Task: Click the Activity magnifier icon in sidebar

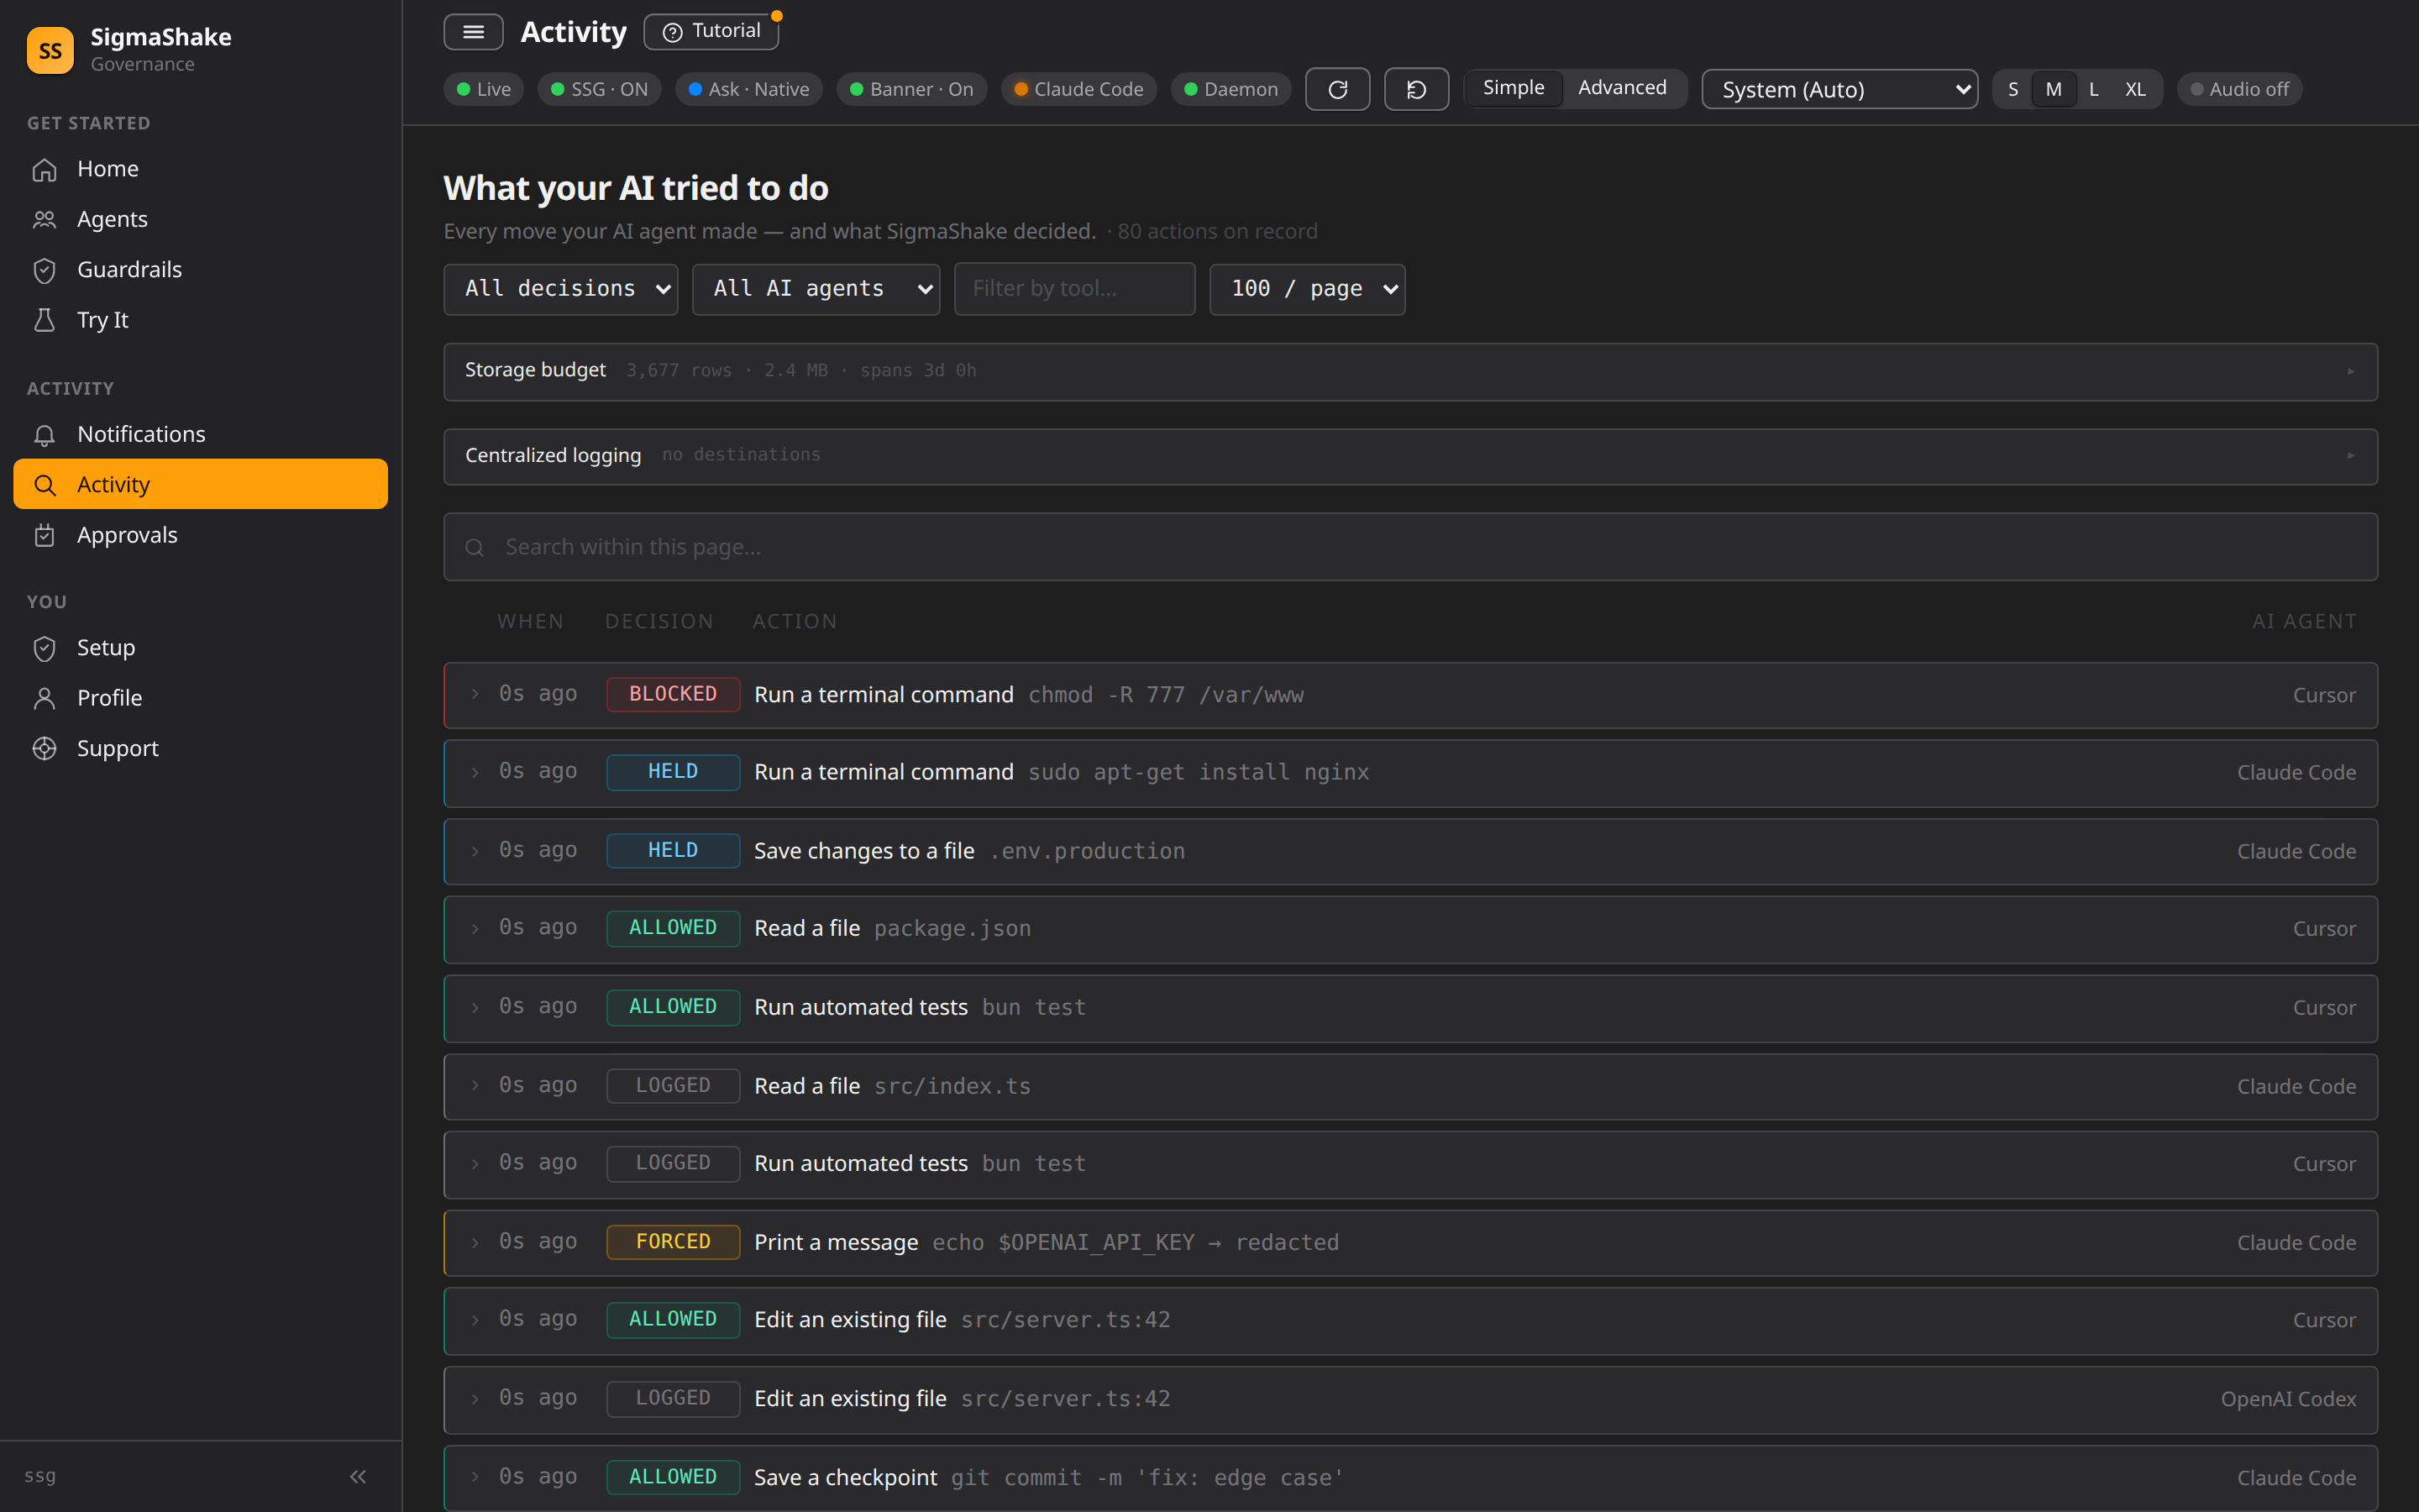Action: coord(44,485)
